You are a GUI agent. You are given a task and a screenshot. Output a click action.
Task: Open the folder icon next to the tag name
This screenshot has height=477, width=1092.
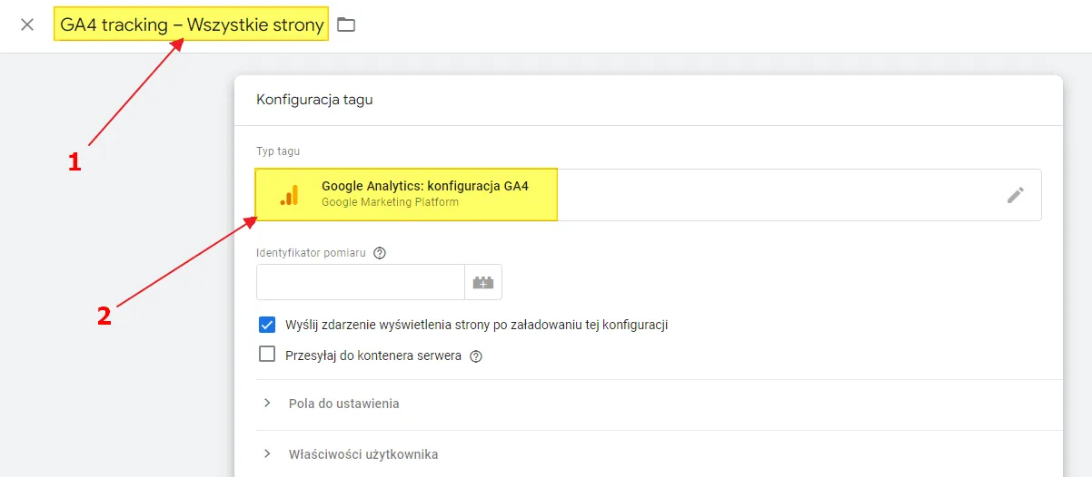click(346, 24)
